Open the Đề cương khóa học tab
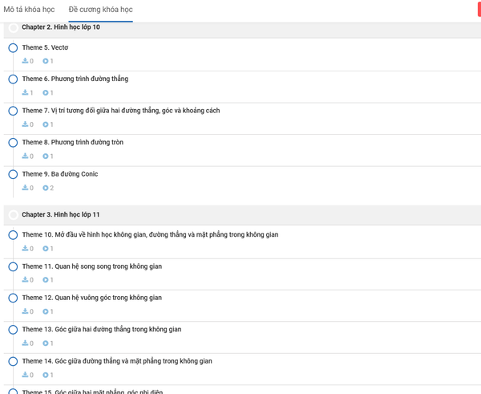This screenshot has width=481, height=394. pos(100,10)
